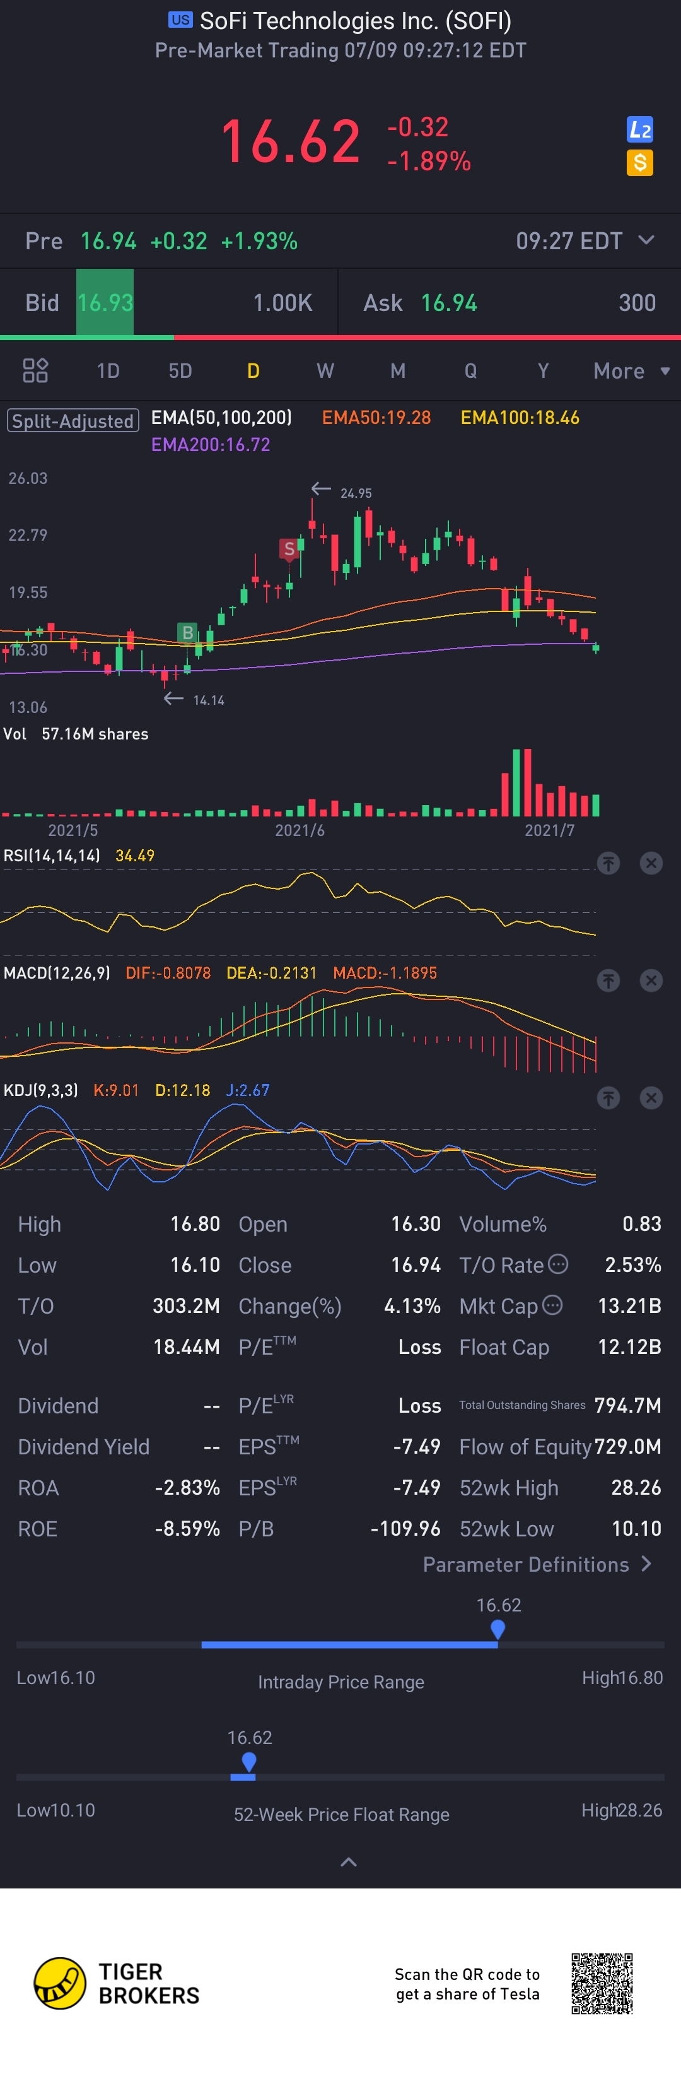This screenshot has width=681, height=2079.
Task: Open Mkt Cap info bubble
Action: 552,1305
